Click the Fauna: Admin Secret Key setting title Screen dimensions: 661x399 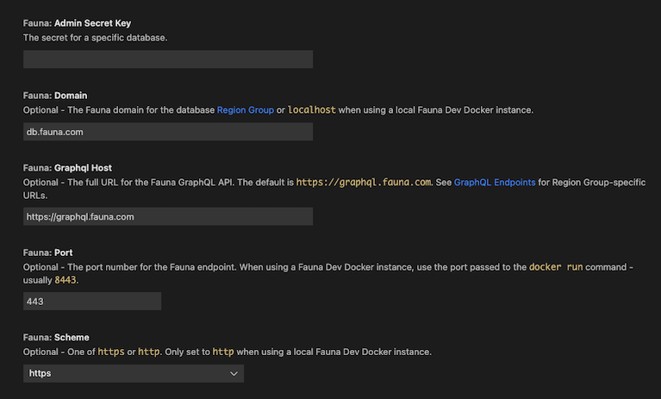click(78, 23)
